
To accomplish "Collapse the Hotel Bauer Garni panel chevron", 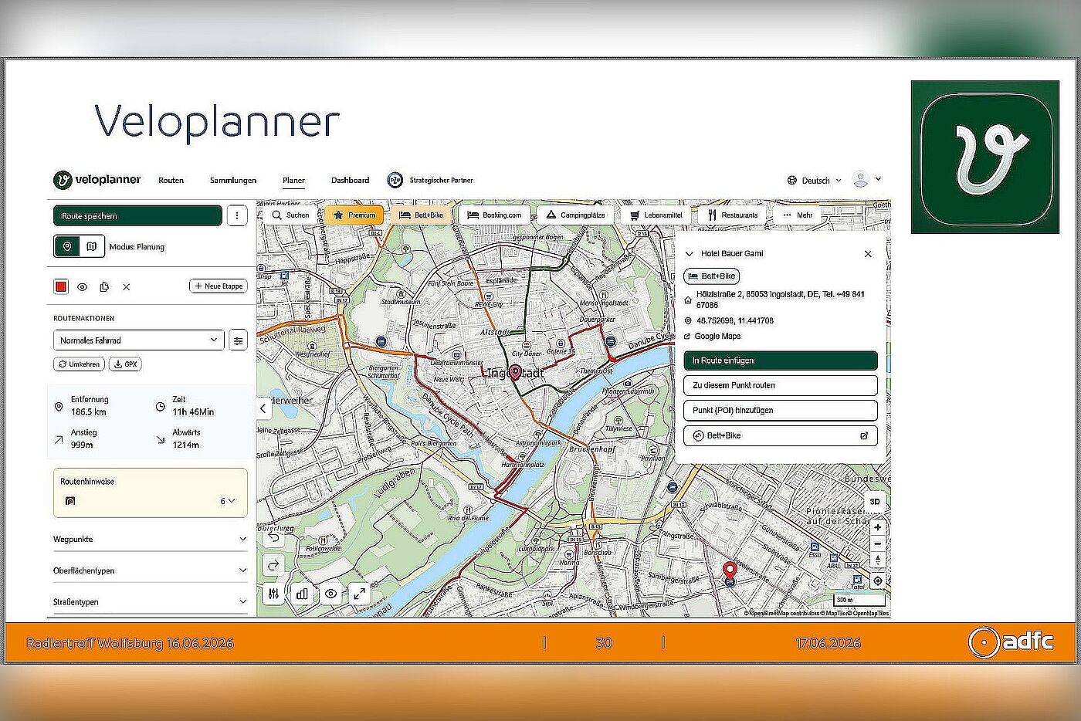I will click(690, 253).
